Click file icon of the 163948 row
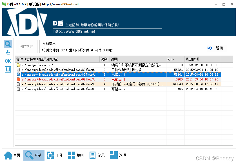Image resolution: width=238 pixels, height=164 pixels. [18, 84]
